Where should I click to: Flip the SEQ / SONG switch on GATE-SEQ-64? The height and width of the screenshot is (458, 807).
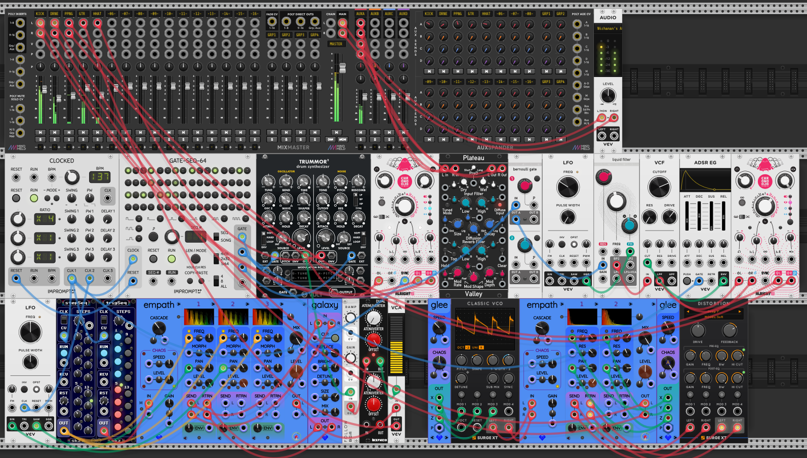click(217, 236)
